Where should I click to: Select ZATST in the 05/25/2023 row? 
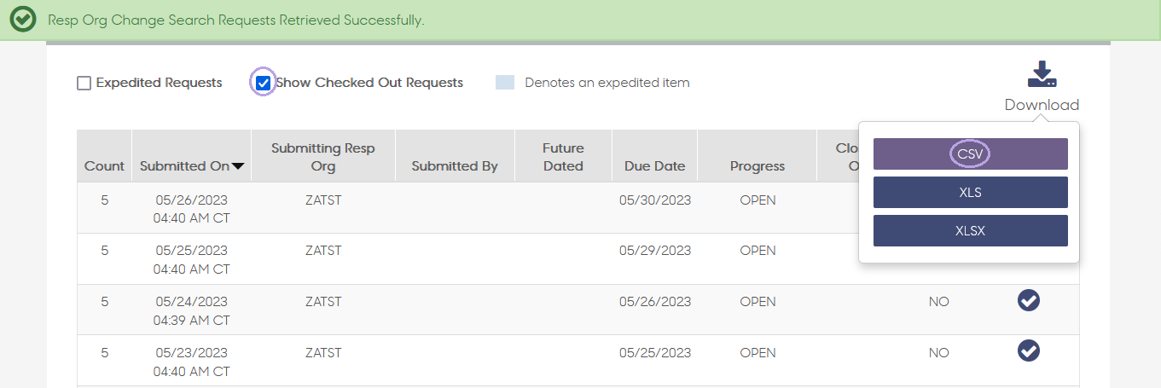click(323, 251)
